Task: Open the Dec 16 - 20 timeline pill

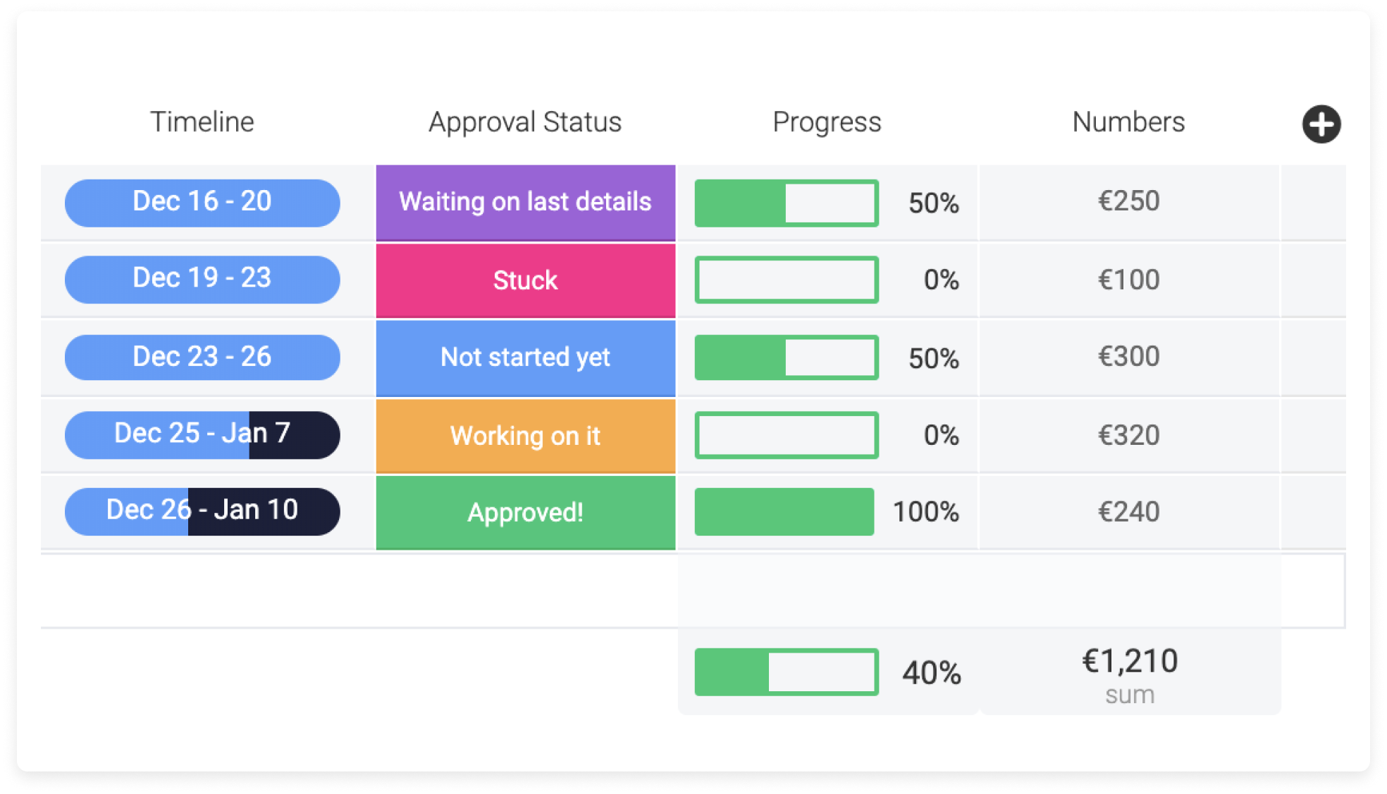Action: click(202, 203)
